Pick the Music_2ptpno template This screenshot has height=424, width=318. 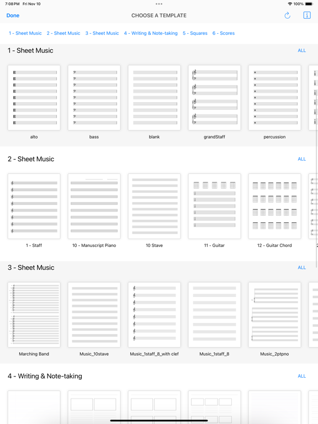click(274, 315)
